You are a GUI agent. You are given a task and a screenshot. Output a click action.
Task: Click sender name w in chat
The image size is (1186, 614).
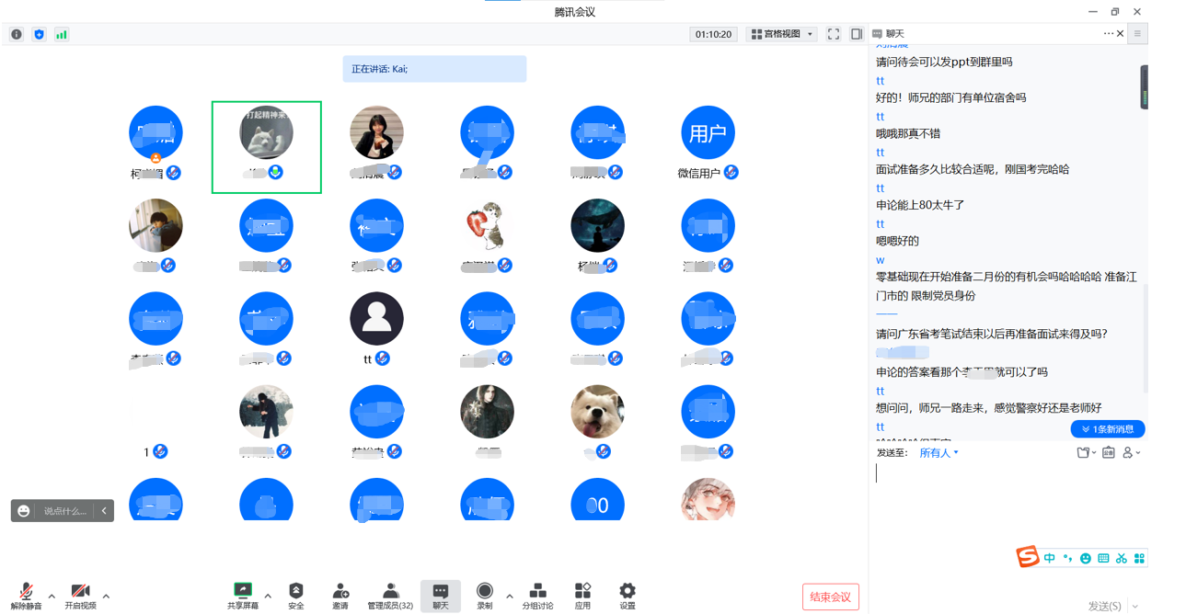pos(880,260)
